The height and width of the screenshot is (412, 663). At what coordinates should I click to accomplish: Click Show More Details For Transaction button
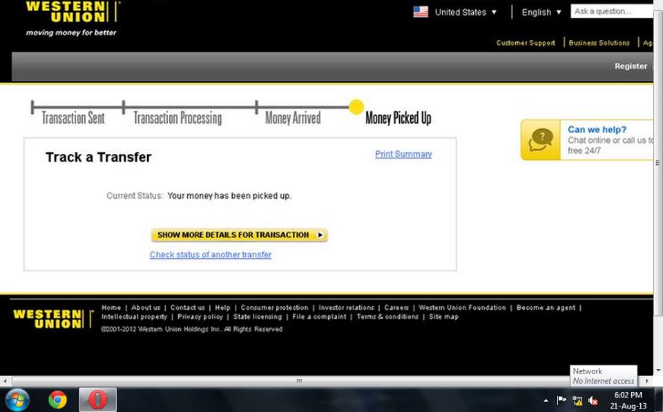click(240, 235)
